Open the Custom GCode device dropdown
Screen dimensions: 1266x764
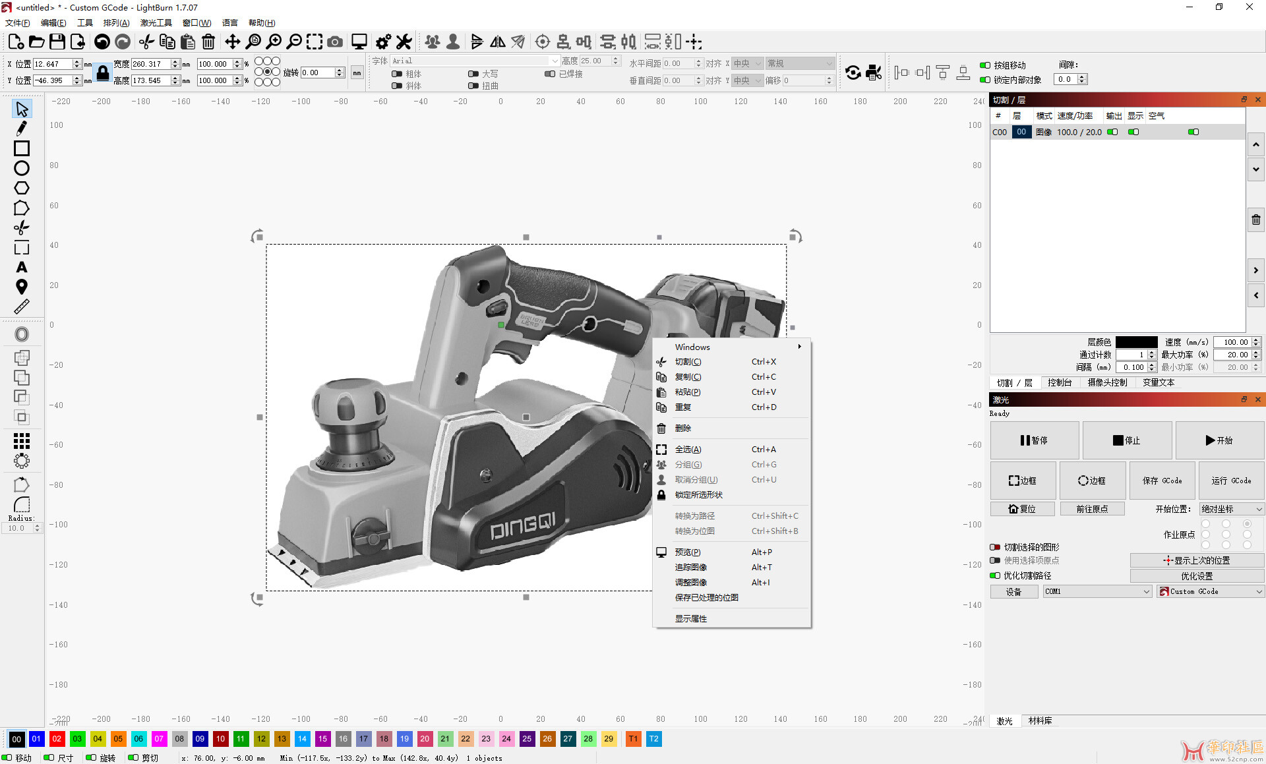tap(1211, 591)
